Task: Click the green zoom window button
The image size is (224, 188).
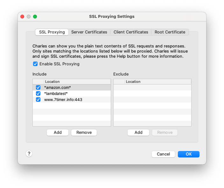Action: point(35,17)
